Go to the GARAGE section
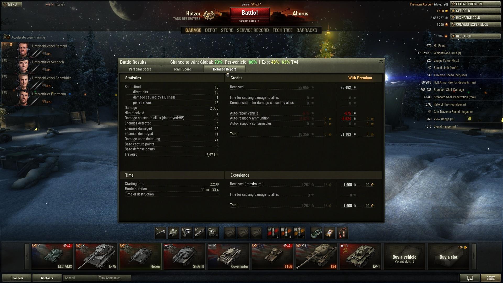 (x=193, y=30)
